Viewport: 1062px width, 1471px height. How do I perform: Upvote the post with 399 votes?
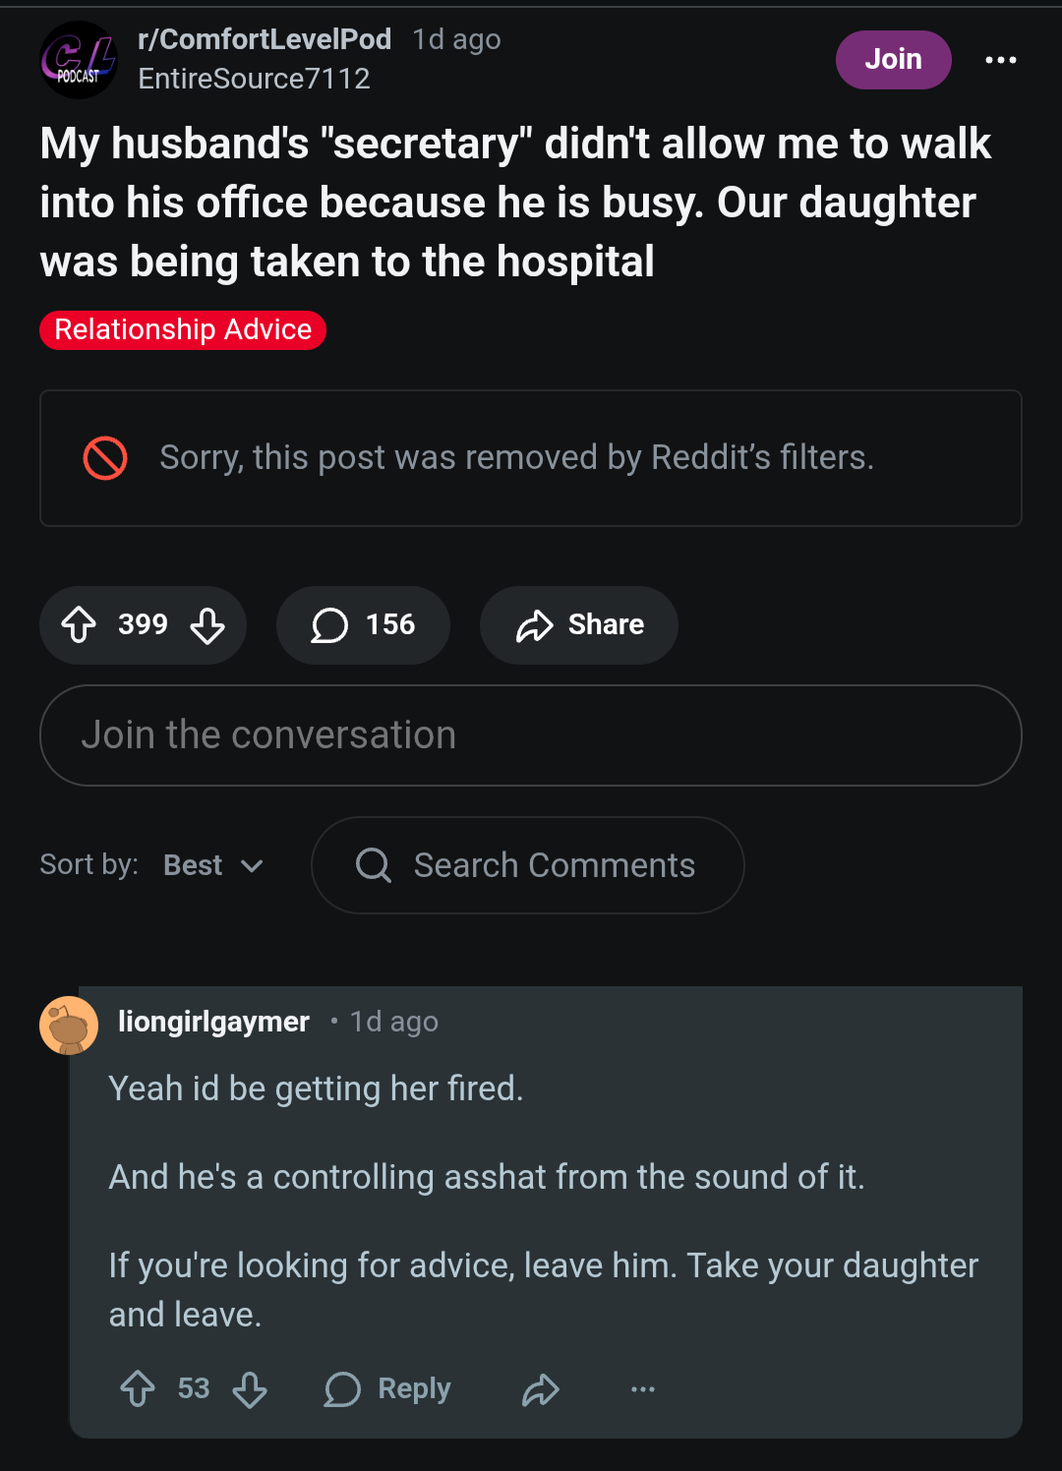pos(79,624)
